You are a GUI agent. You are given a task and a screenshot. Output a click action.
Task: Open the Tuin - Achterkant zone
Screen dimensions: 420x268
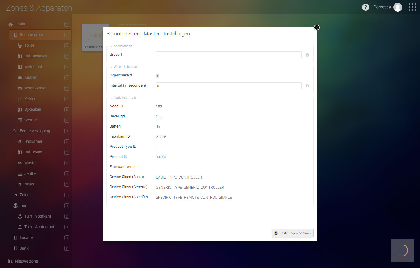click(x=40, y=227)
